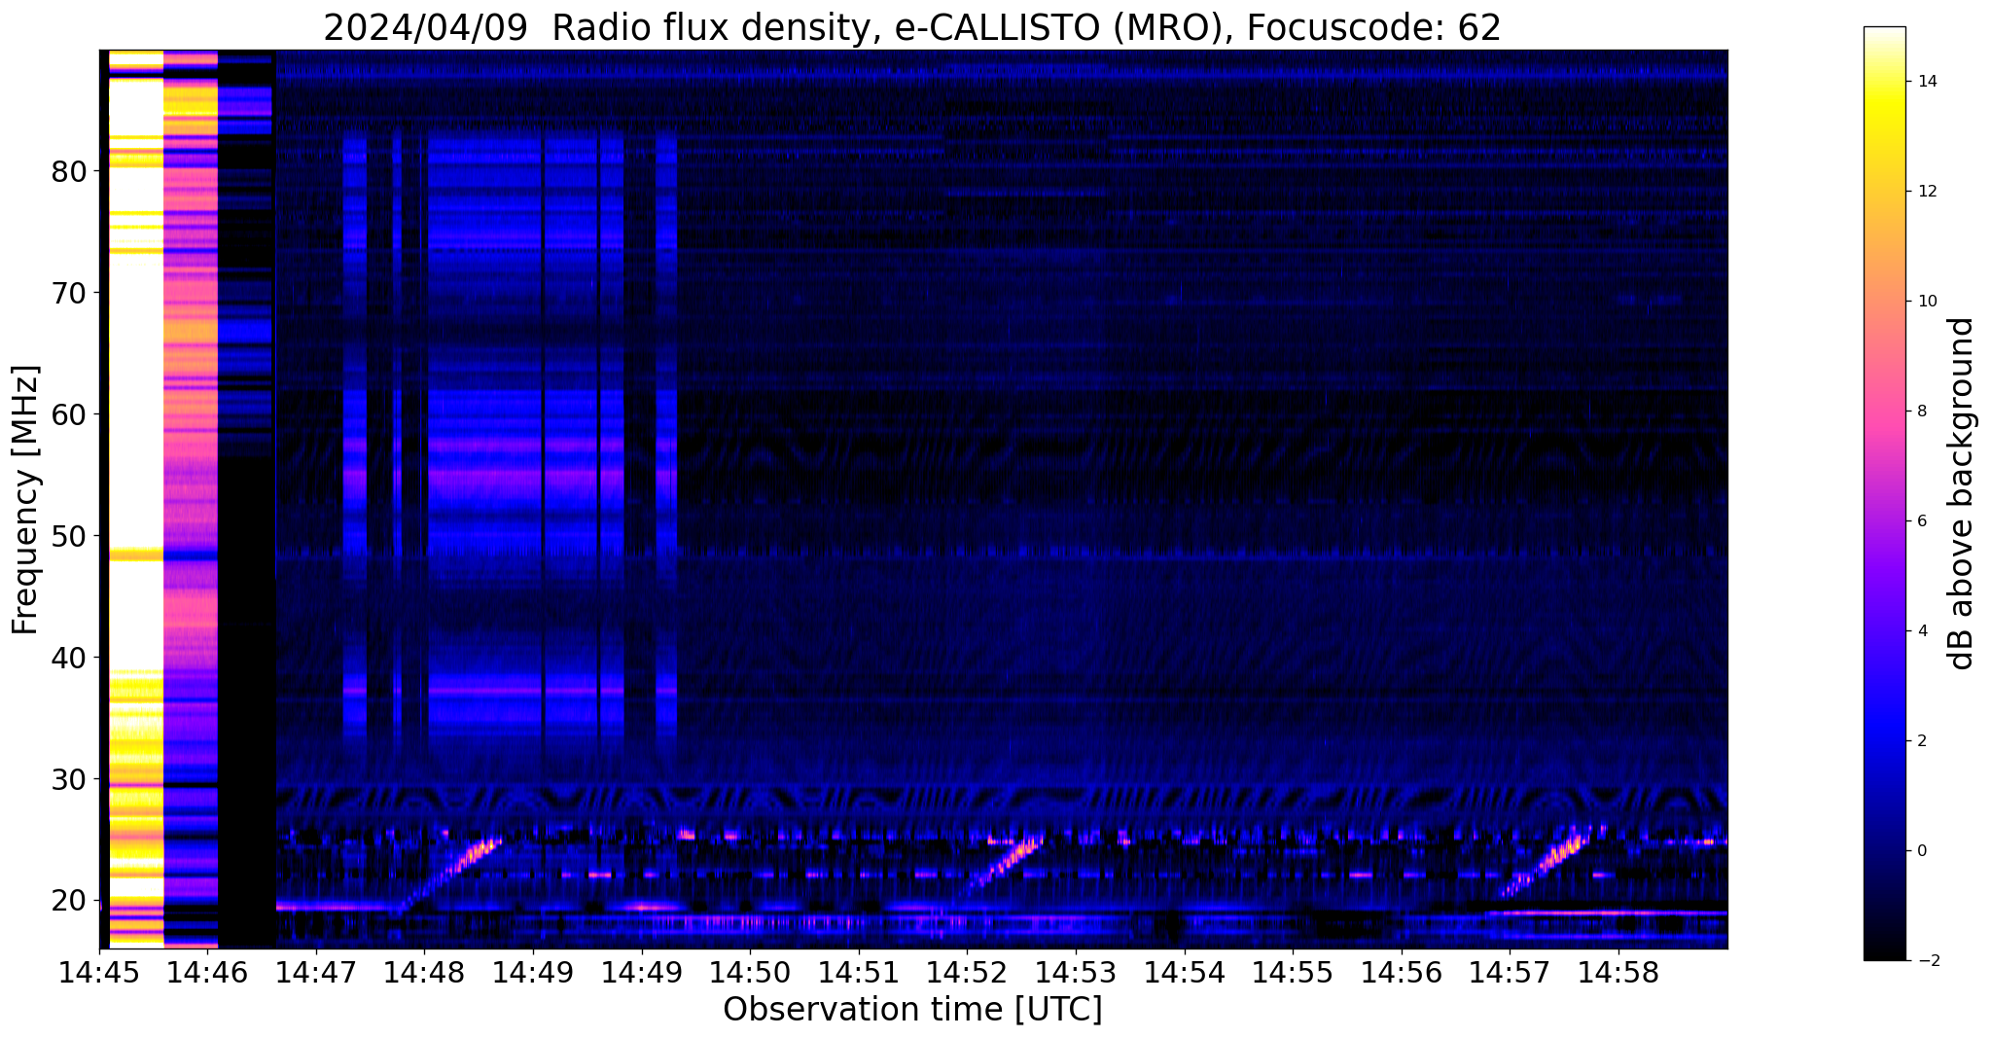Click the 20 MHz frequency tick label
Screen dimensions: 1991x1038
(69, 901)
